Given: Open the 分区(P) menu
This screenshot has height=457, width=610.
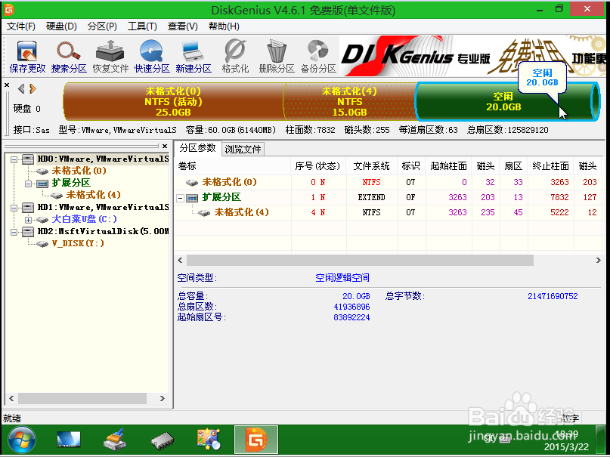Looking at the screenshot, I should [102, 26].
